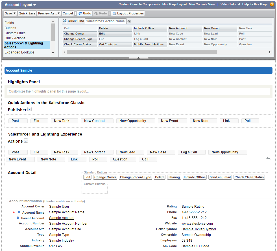Click the Undo button
Image resolution: width=277 pixels, height=251 pixels.
(85, 13)
